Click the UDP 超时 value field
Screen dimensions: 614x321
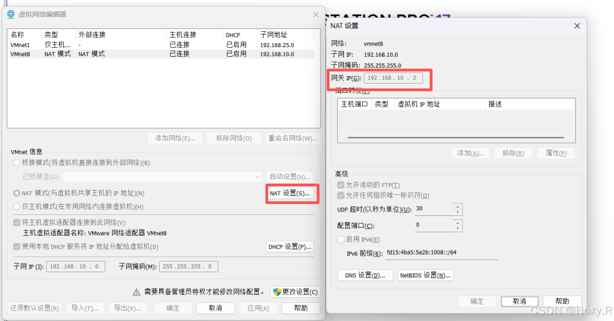pos(434,209)
